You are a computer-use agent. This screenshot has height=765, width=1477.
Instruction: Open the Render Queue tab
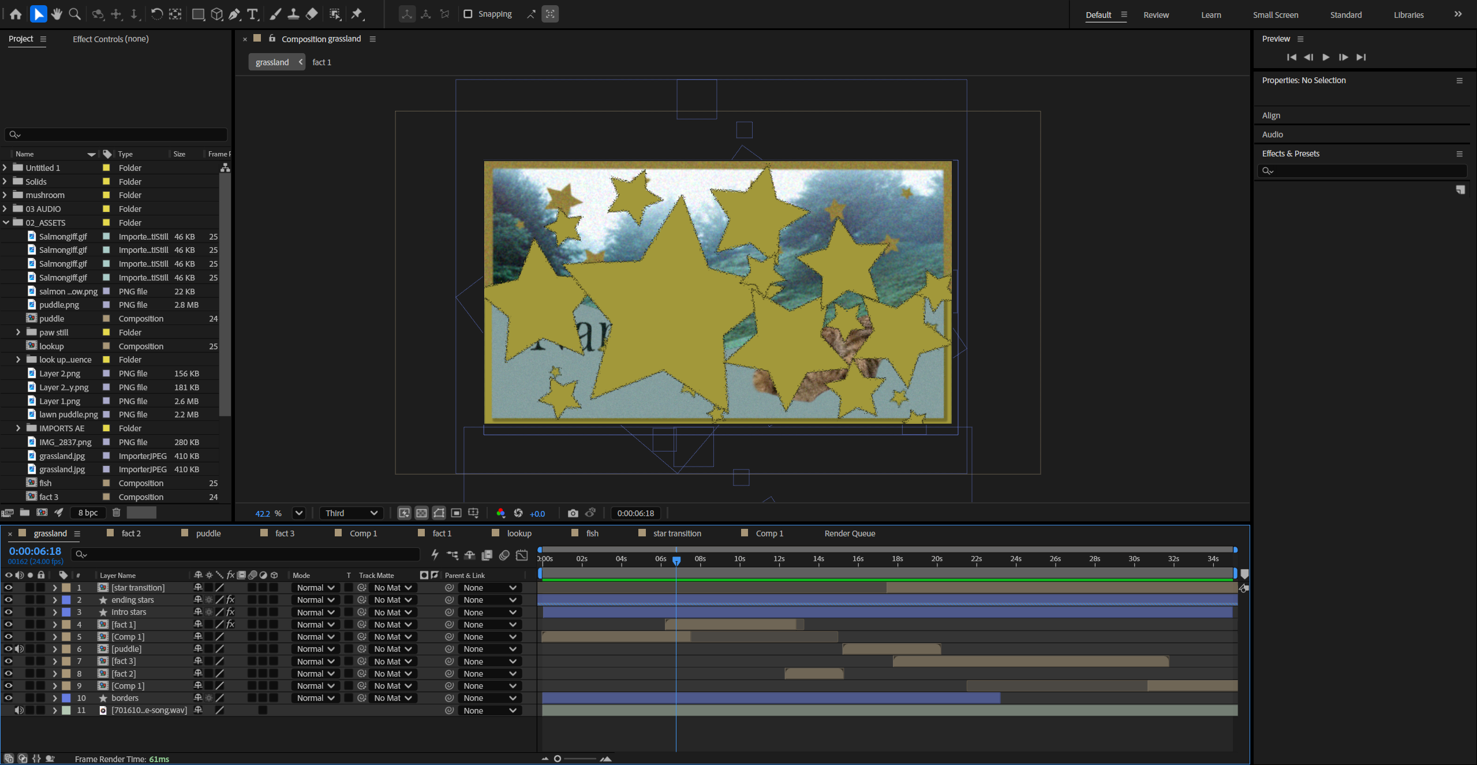(x=850, y=533)
